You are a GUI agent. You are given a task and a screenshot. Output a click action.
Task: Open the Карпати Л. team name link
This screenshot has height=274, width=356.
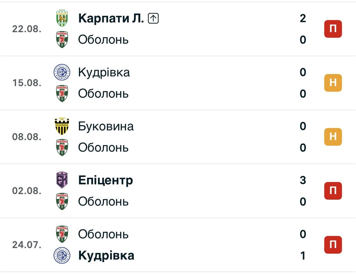[x=111, y=18]
